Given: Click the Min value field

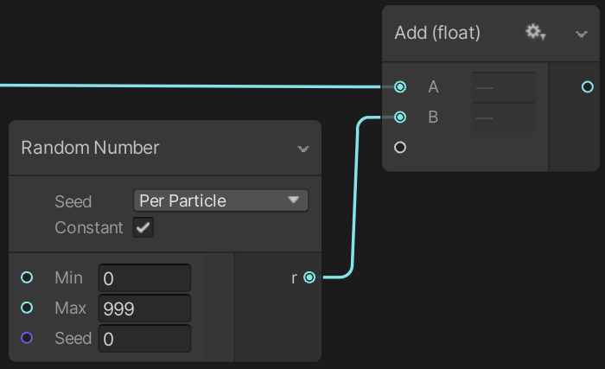Looking at the screenshot, I should [x=144, y=278].
